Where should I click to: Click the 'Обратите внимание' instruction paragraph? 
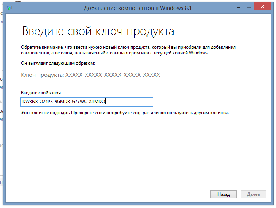point(128,50)
